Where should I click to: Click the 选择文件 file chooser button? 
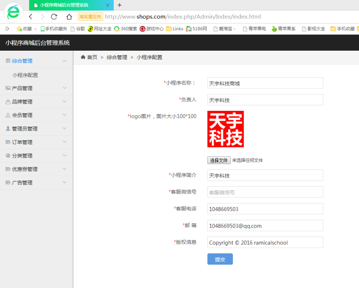[219, 160]
